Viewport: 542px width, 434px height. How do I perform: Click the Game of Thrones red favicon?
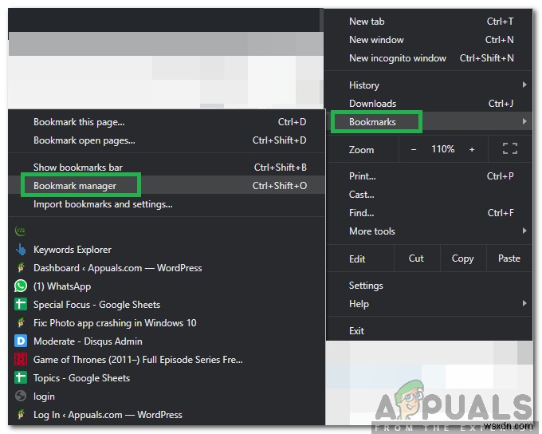click(21, 359)
